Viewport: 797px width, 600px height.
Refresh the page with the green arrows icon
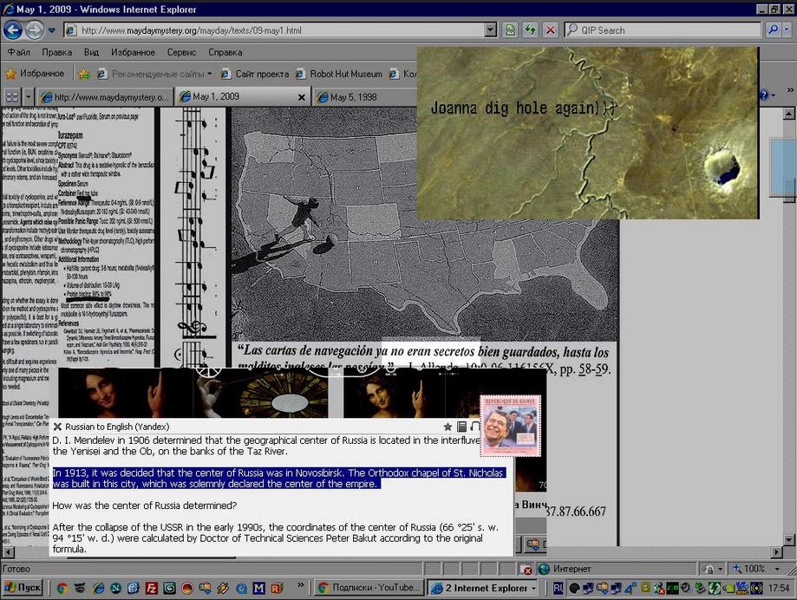pos(530,30)
